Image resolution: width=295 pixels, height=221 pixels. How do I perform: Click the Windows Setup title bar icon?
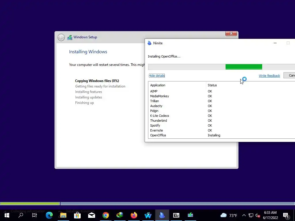tap(70, 37)
